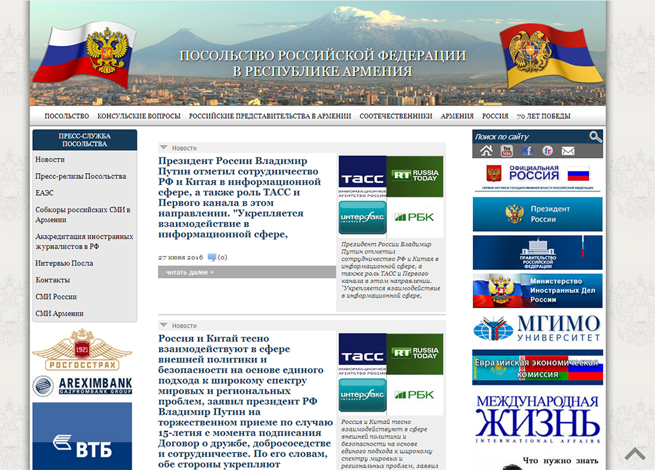Click the home icon under site search
Screen dimensions: 655x470
[x=486, y=151]
